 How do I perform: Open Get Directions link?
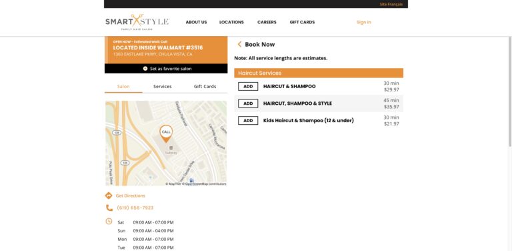coord(130,196)
